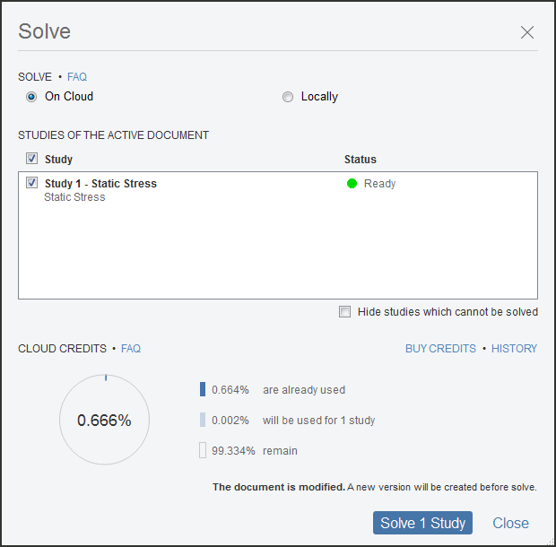Image resolution: width=556 pixels, height=547 pixels.
Task: Click the white remaining credits legend swatch
Action: tap(203, 450)
